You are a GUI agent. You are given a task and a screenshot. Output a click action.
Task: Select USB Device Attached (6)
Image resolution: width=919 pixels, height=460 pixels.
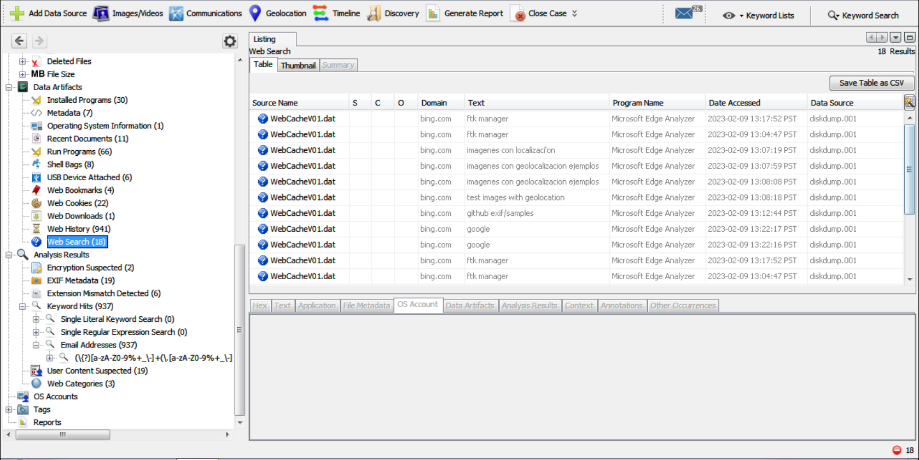[x=89, y=178]
